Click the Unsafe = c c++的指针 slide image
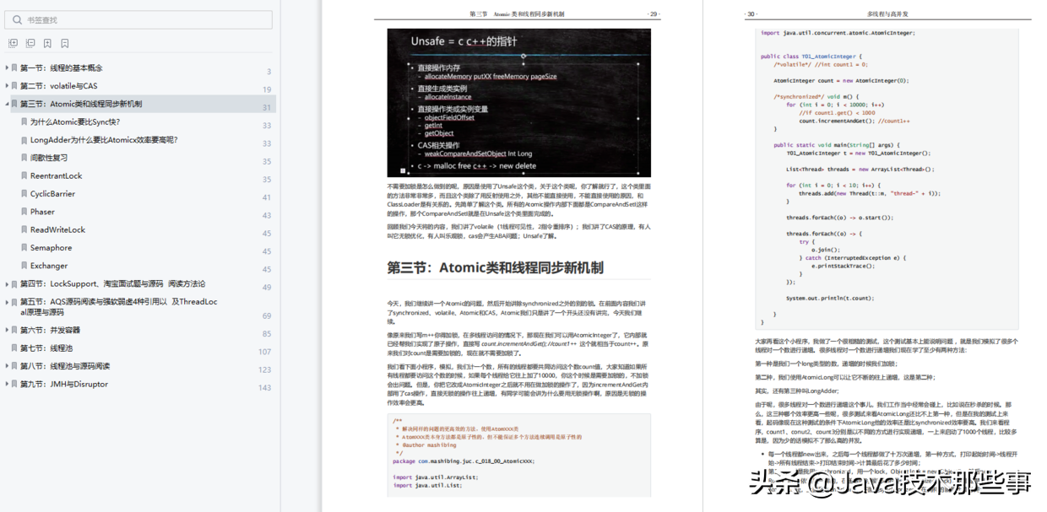 click(519, 103)
